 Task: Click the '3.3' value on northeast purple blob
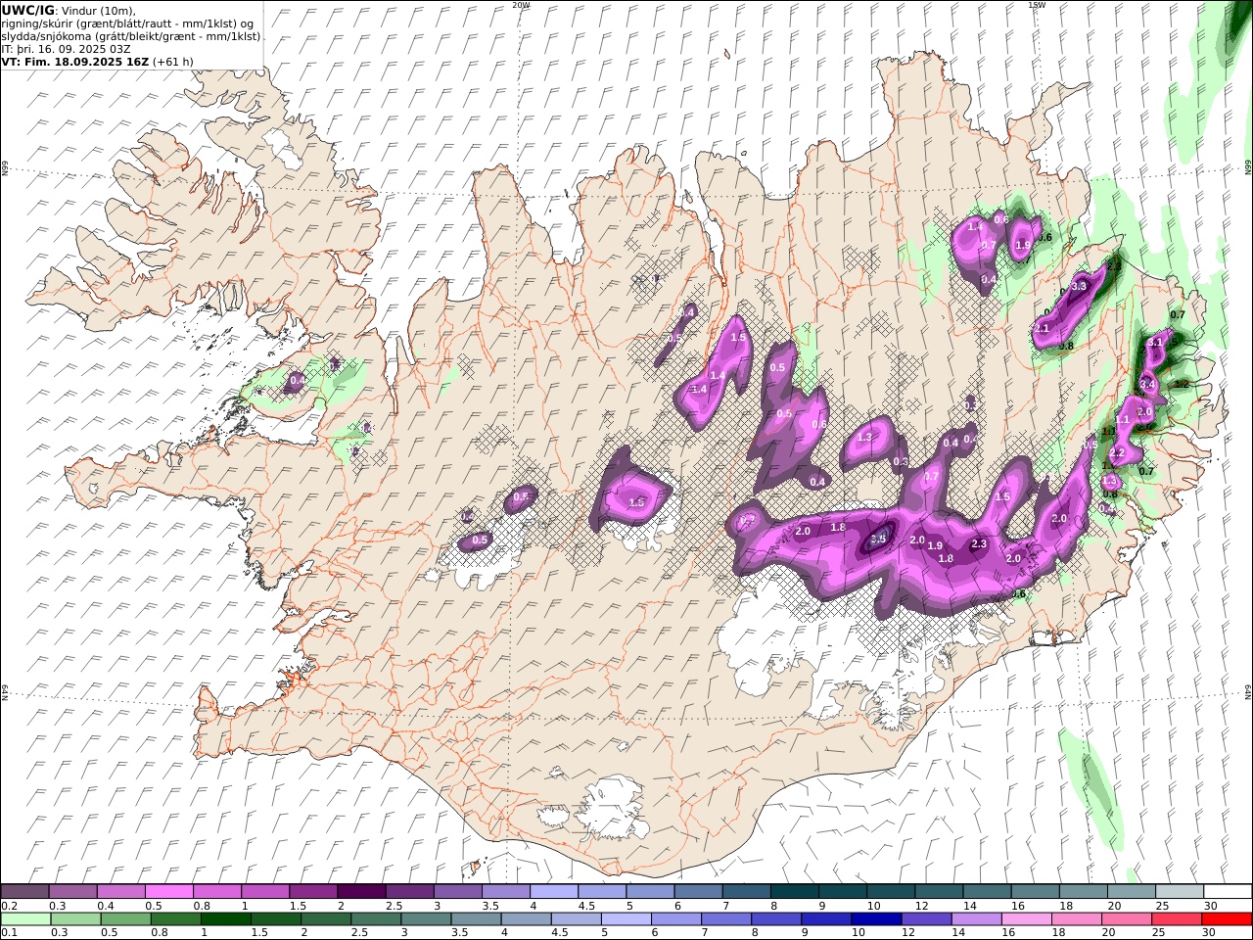[x=1080, y=286]
